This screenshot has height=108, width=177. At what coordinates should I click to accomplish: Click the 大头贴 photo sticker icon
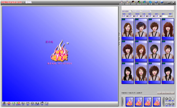point(46,104)
